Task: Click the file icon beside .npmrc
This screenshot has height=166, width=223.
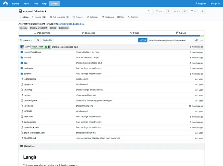Action: tap(22, 95)
